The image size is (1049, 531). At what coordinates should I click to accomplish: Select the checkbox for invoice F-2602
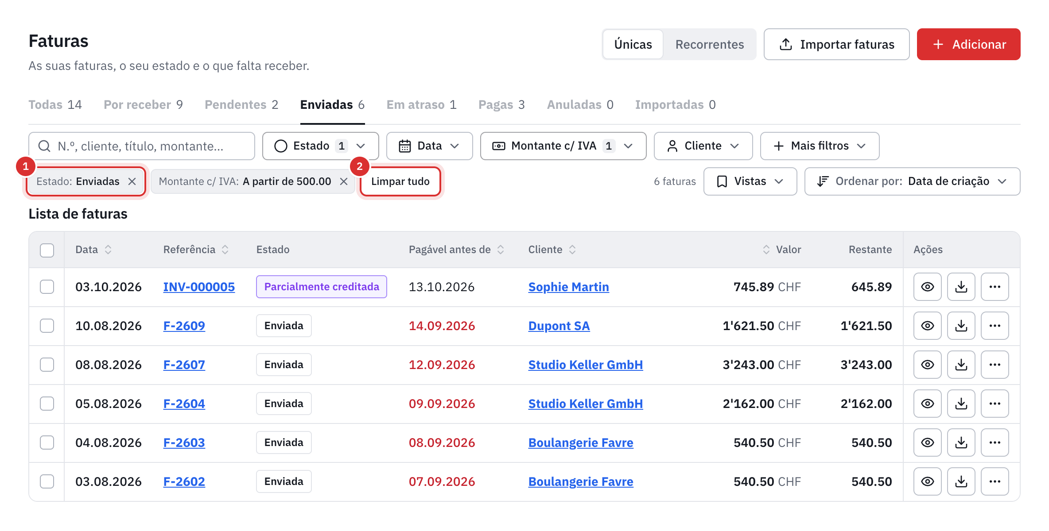coord(47,481)
